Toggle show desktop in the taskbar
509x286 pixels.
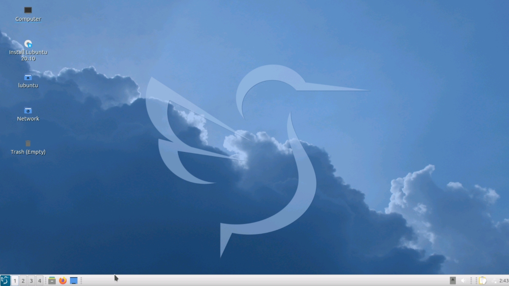click(73, 280)
